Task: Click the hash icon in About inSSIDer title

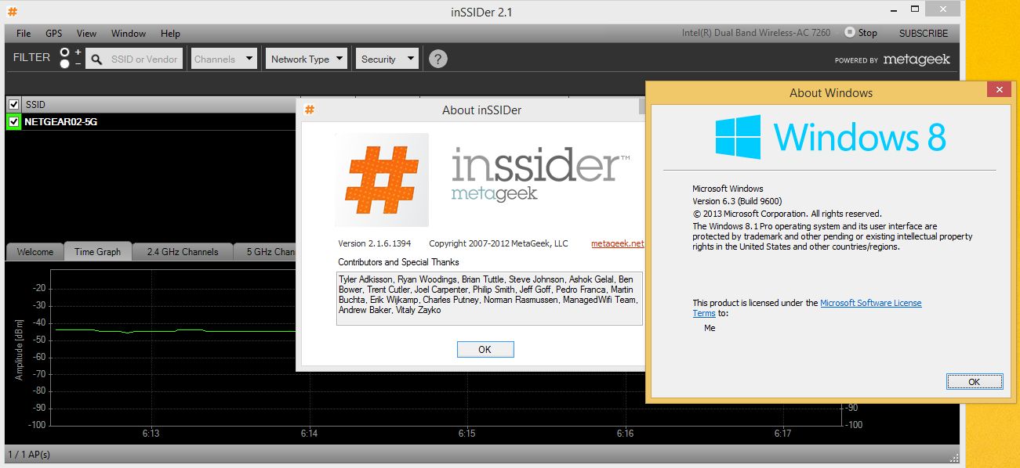Action: [310, 110]
